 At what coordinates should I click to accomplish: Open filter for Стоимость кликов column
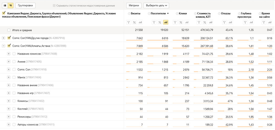199,22
